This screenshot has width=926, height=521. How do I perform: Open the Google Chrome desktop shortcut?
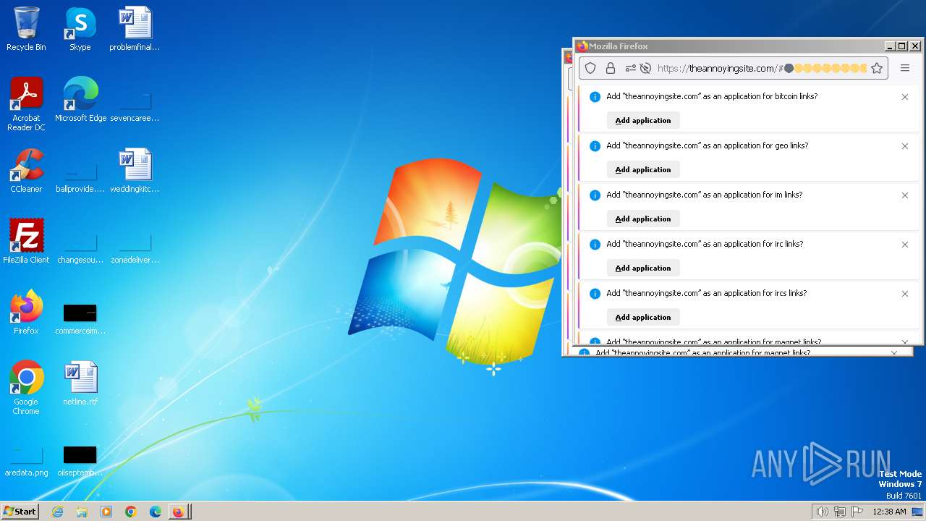26,387
